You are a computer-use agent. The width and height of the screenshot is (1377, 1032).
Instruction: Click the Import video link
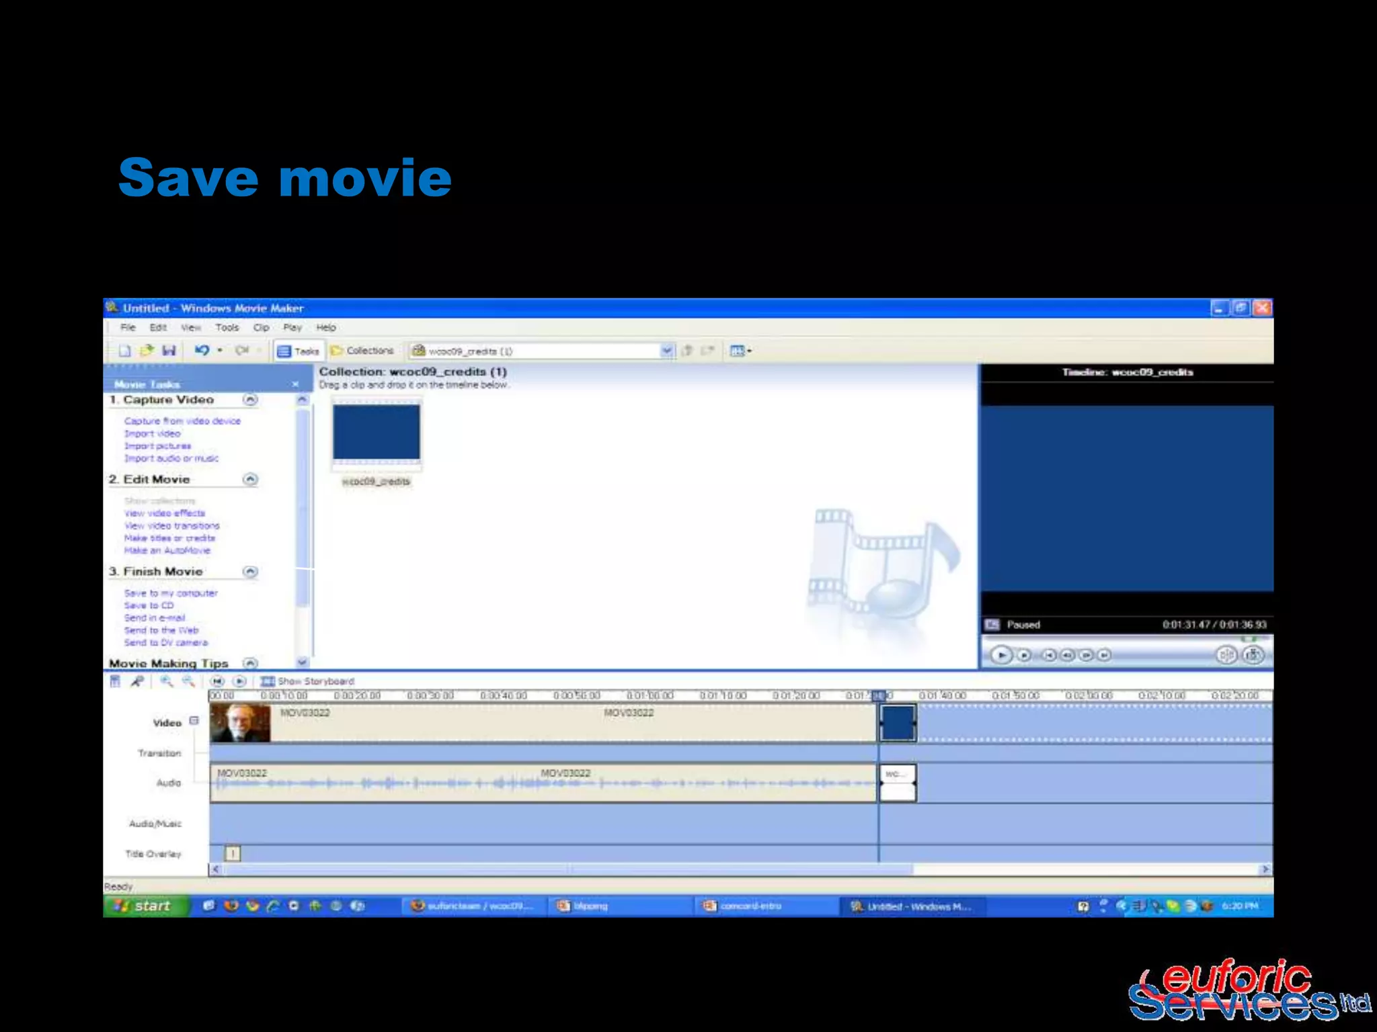(153, 434)
